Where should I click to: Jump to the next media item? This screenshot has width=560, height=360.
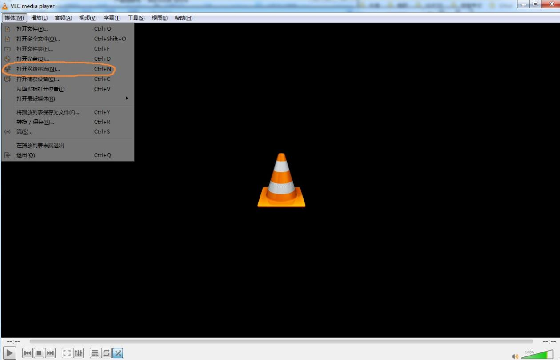pyautogui.click(x=51, y=353)
